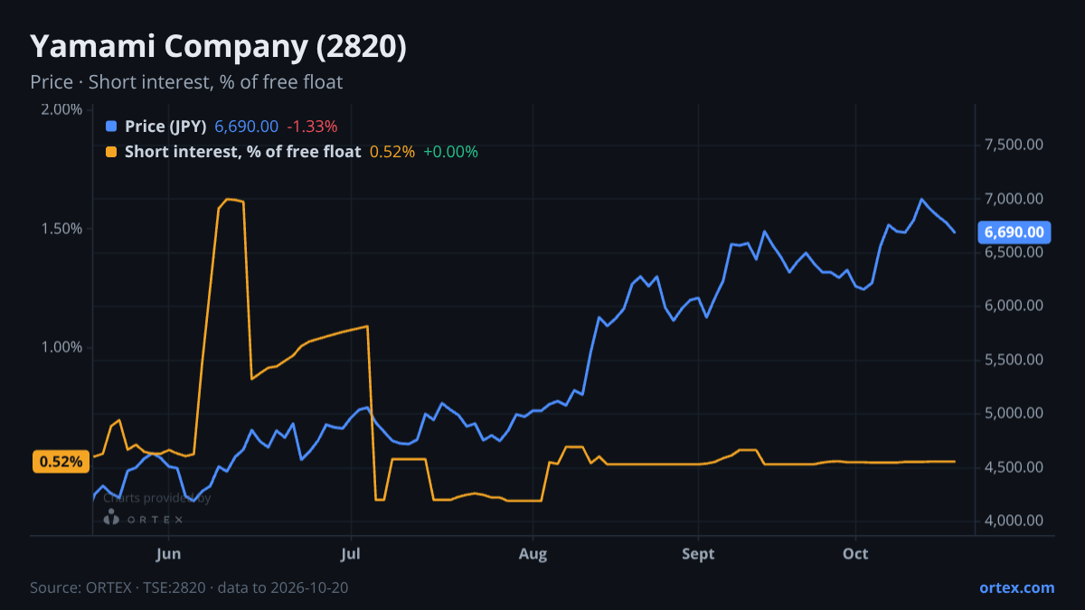Click the 'Short interest, % of free float' legend label
Screen dimensions: 1085x610
pos(242,152)
